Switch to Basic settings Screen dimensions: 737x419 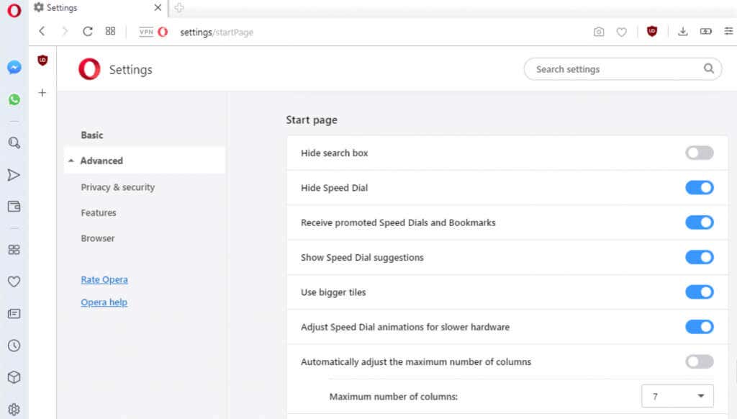(x=92, y=135)
